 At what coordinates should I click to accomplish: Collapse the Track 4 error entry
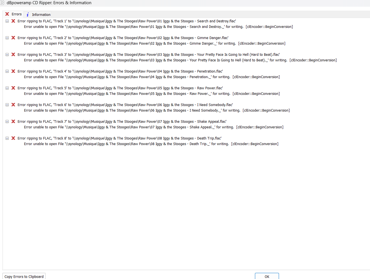[x=7, y=71]
